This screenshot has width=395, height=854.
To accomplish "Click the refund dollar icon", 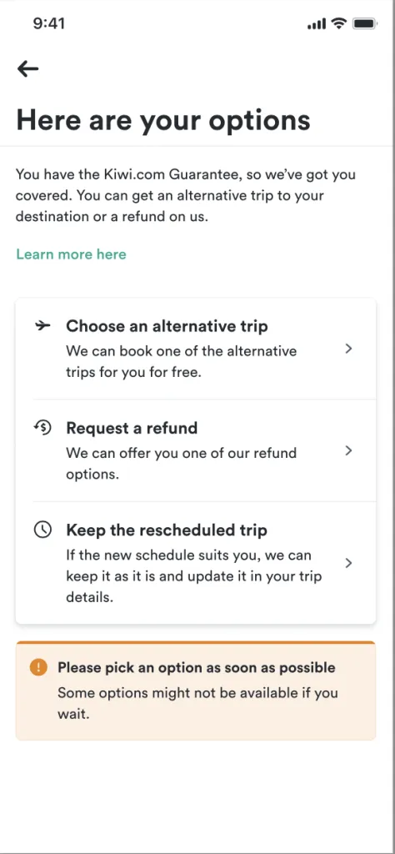I will pyautogui.click(x=42, y=428).
